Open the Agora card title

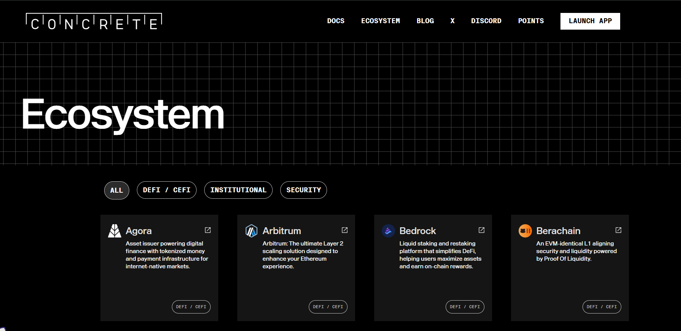[x=139, y=231]
